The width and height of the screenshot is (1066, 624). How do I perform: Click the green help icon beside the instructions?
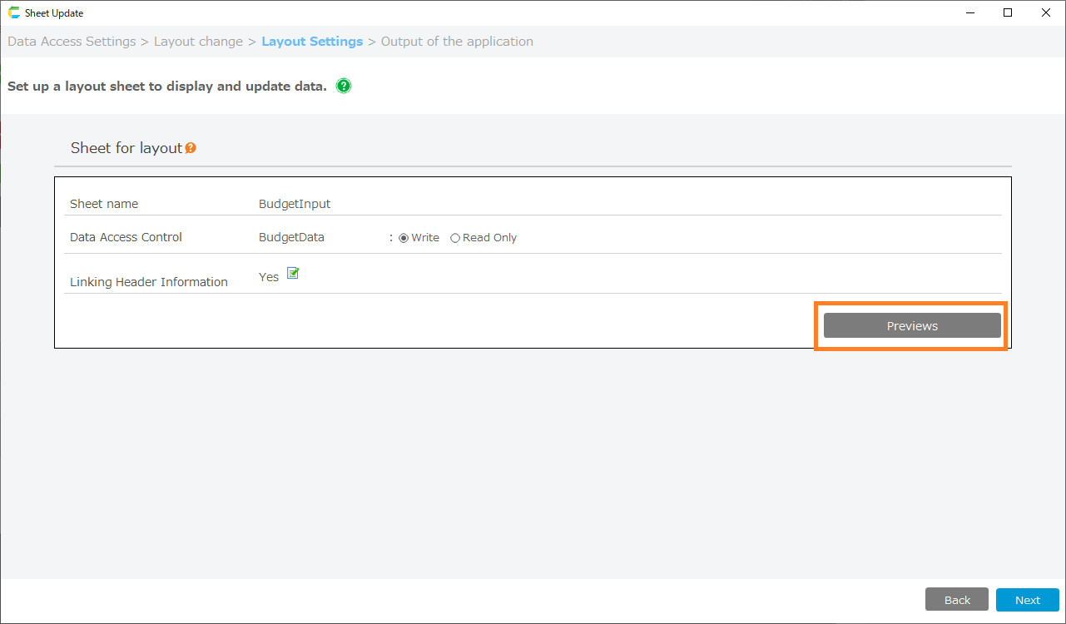tap(344, 86)
